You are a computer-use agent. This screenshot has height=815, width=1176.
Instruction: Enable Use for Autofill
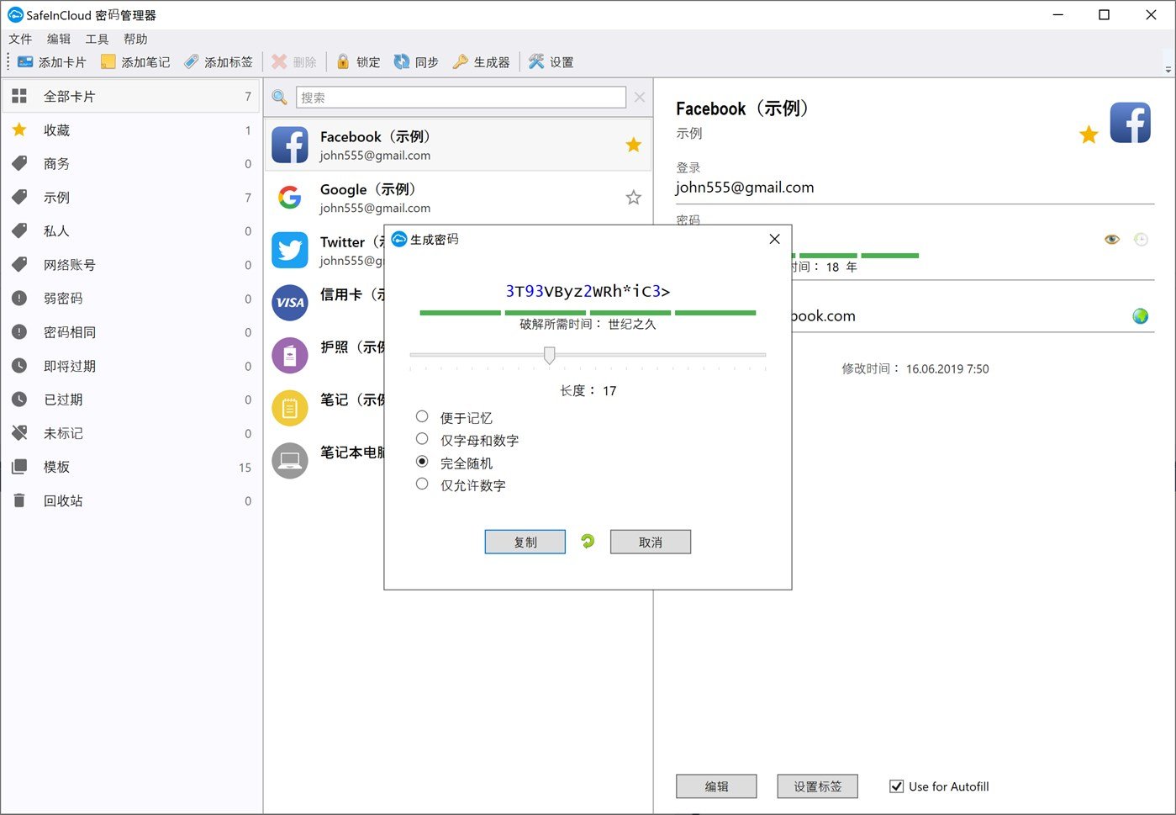pos(896,786)
